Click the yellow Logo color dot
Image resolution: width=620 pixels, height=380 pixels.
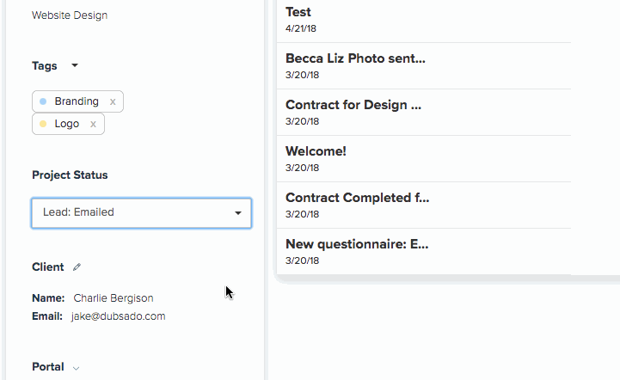(x=43, y=124)
